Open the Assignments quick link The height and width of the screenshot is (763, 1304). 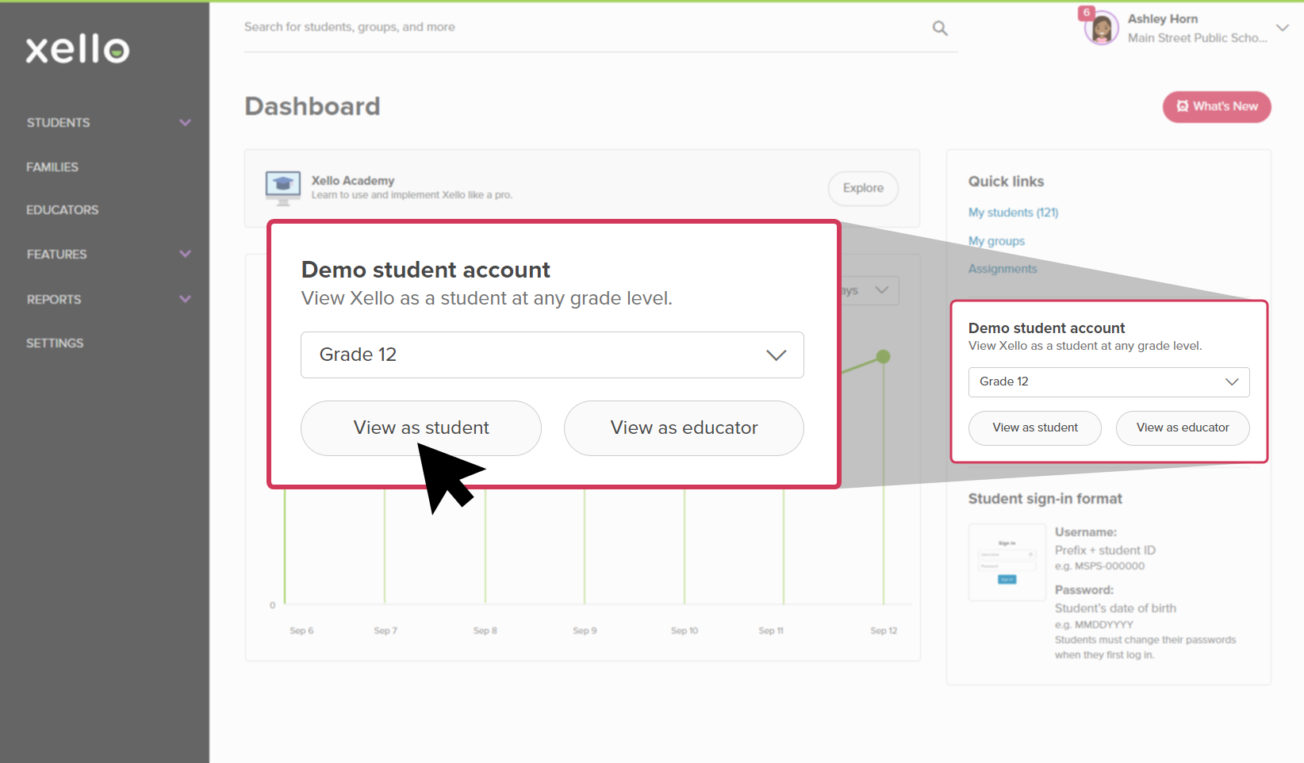(x=1003, y=269)
